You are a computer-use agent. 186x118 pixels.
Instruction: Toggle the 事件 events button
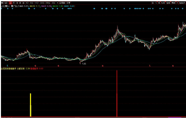tap(173, 3)
